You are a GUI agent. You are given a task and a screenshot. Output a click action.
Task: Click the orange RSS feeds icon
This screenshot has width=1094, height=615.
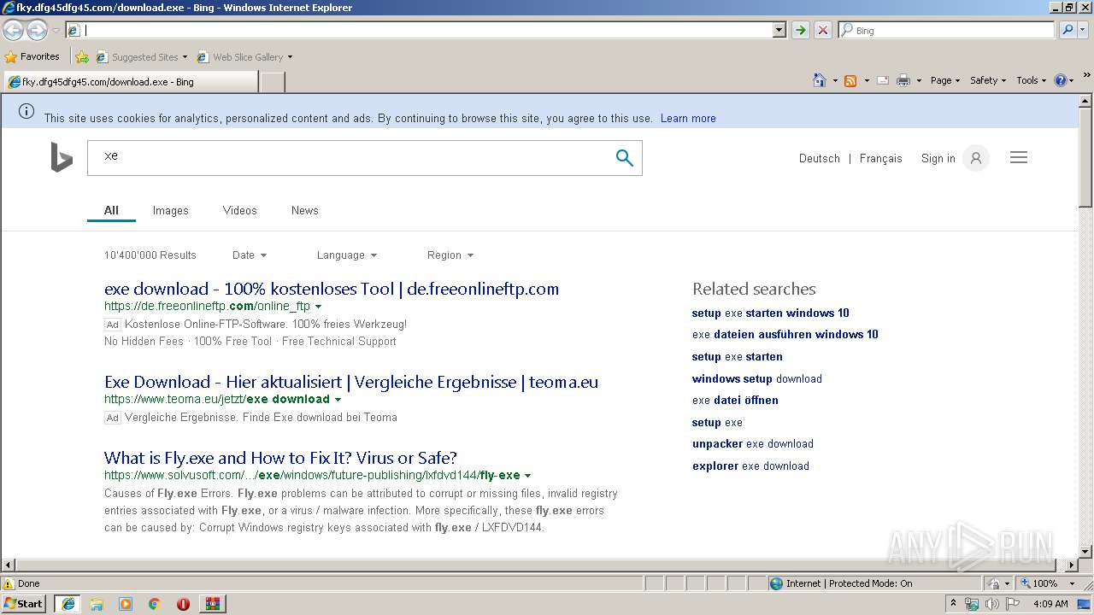[850, 80]
